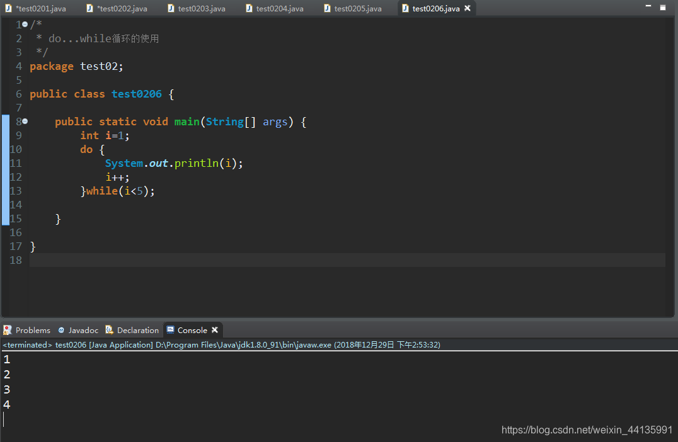Click 'public class' keywords on line 6
Viewport: 678px width, 442px height.
(x=67, y=94)
